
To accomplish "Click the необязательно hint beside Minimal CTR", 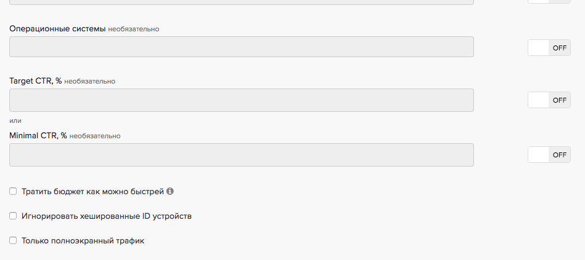I will point(95,136).
